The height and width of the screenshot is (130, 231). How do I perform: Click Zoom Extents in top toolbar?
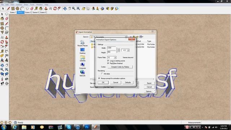[x=78, y=9]
